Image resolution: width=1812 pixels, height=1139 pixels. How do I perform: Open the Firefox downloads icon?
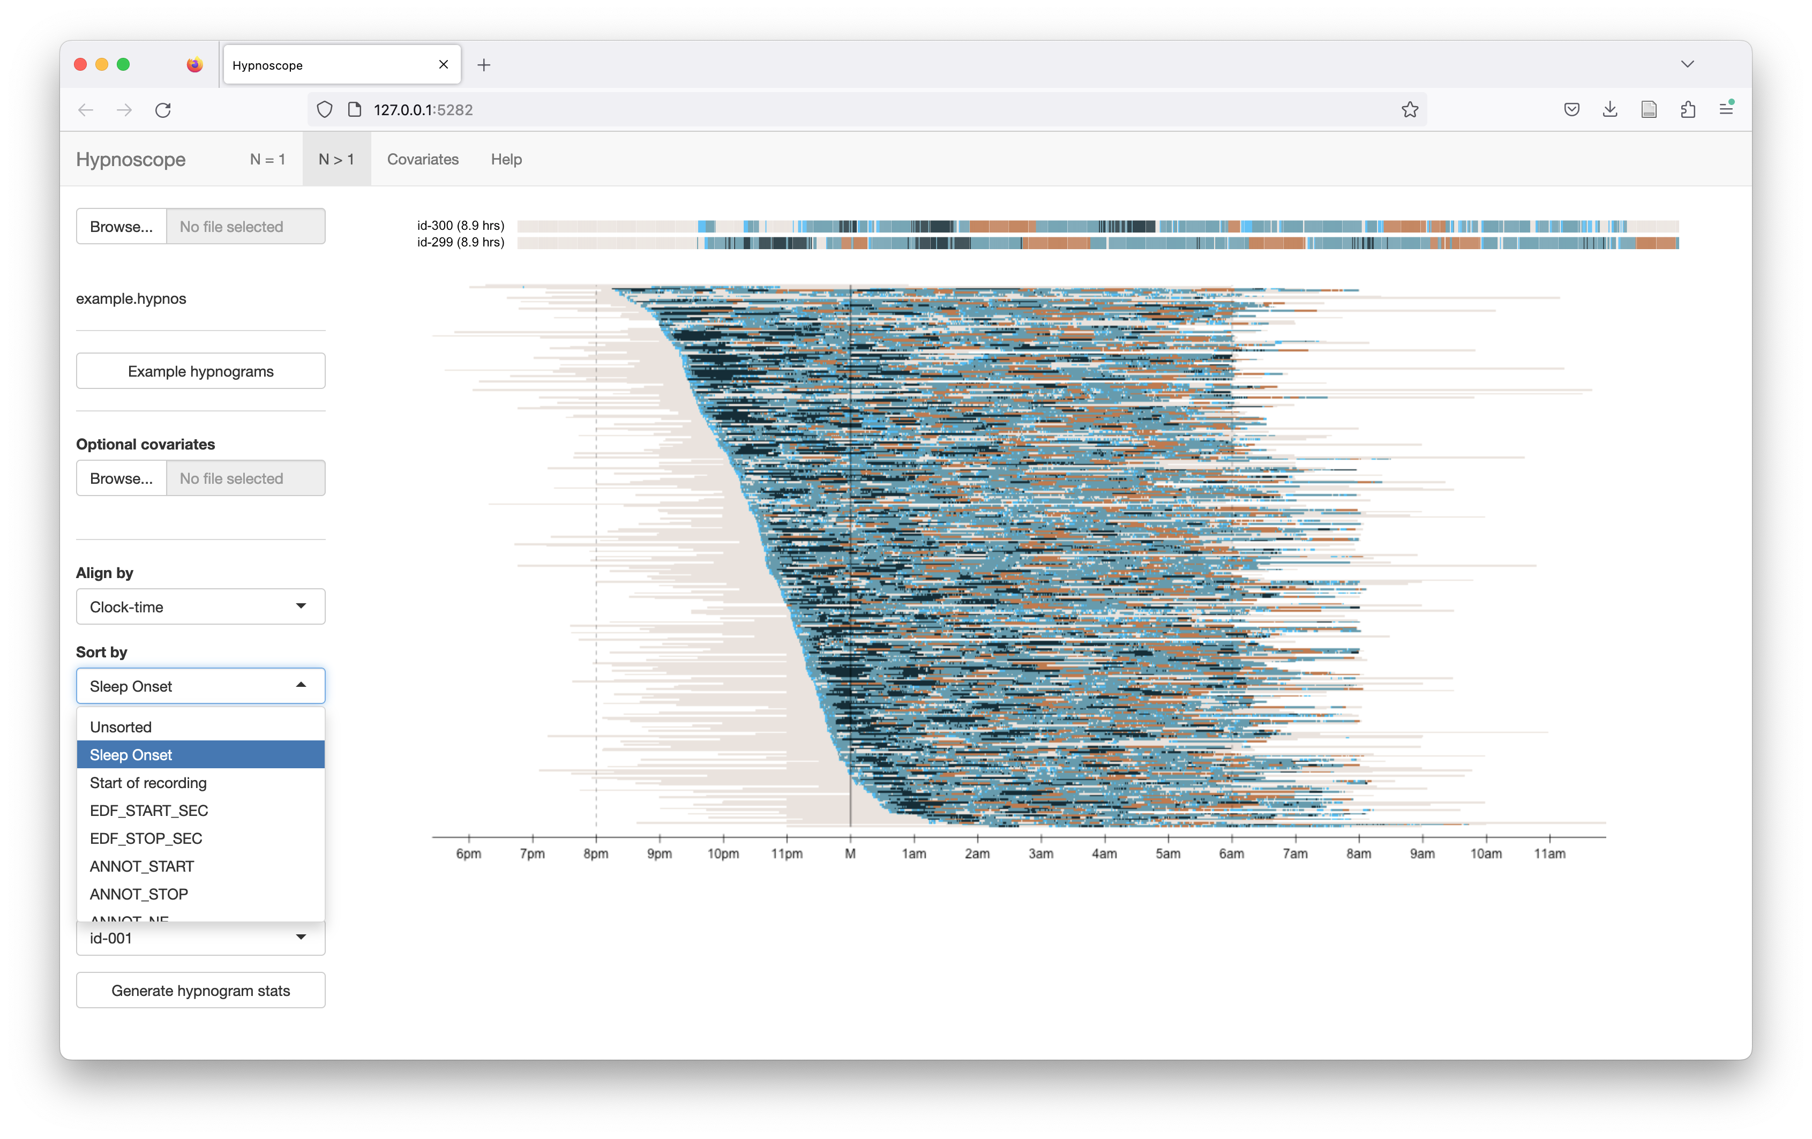[1609, 110]
